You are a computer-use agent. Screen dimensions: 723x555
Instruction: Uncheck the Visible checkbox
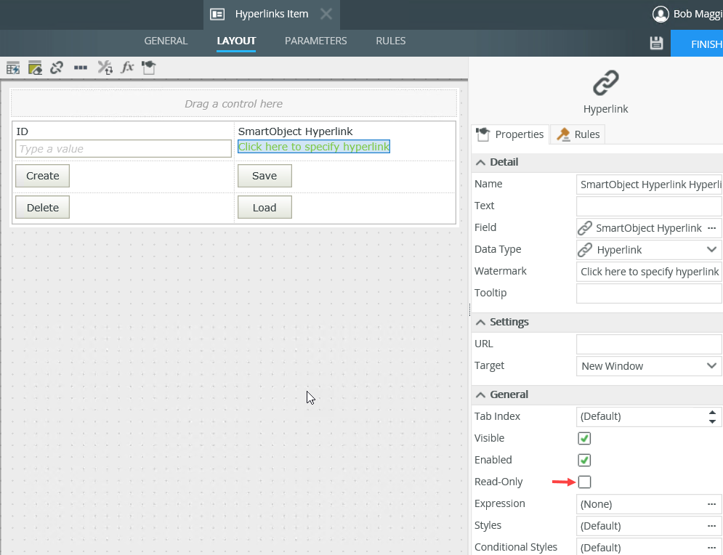pos(584,438)
